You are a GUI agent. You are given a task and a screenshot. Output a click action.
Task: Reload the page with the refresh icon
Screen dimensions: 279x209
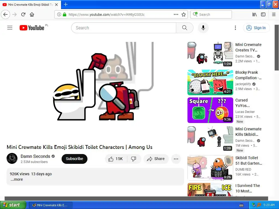click(x=23, y=14)
